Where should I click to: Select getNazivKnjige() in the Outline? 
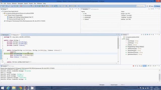132,48
